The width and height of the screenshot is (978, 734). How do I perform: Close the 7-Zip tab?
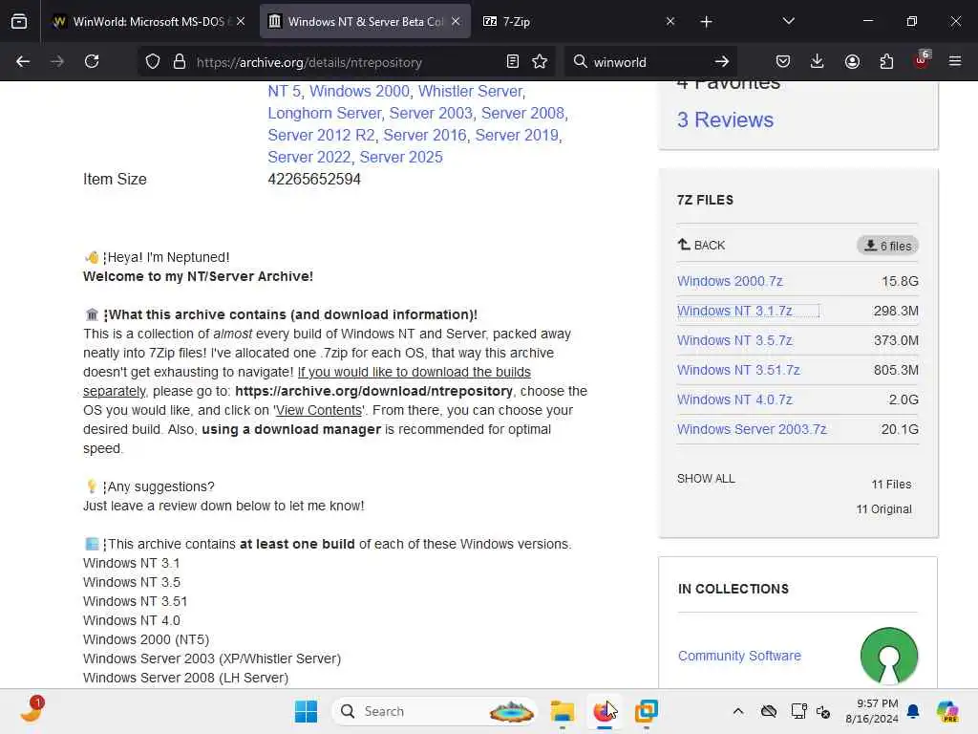(670, 21)
